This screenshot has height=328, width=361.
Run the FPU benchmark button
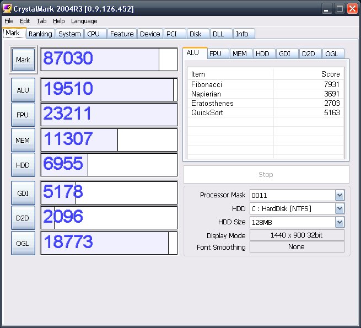(x=23, y=115)
